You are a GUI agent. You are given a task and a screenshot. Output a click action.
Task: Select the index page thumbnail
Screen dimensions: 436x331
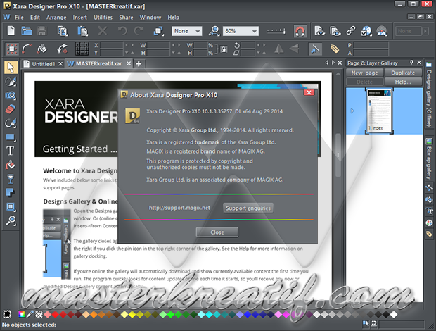tap(379, 111)
